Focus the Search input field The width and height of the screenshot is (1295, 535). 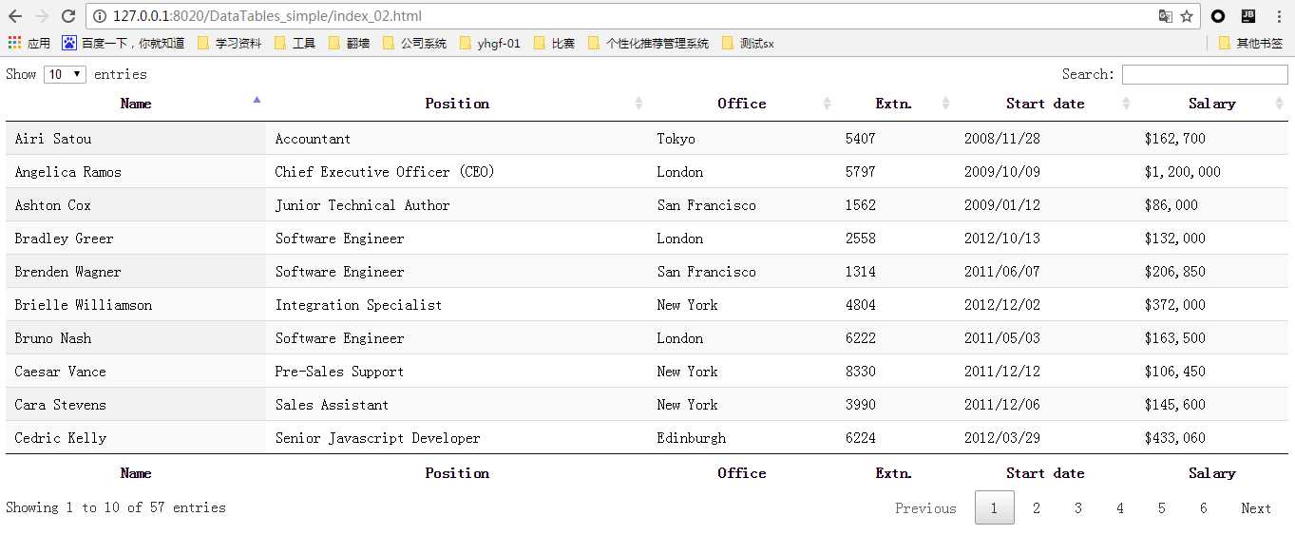1205,74
